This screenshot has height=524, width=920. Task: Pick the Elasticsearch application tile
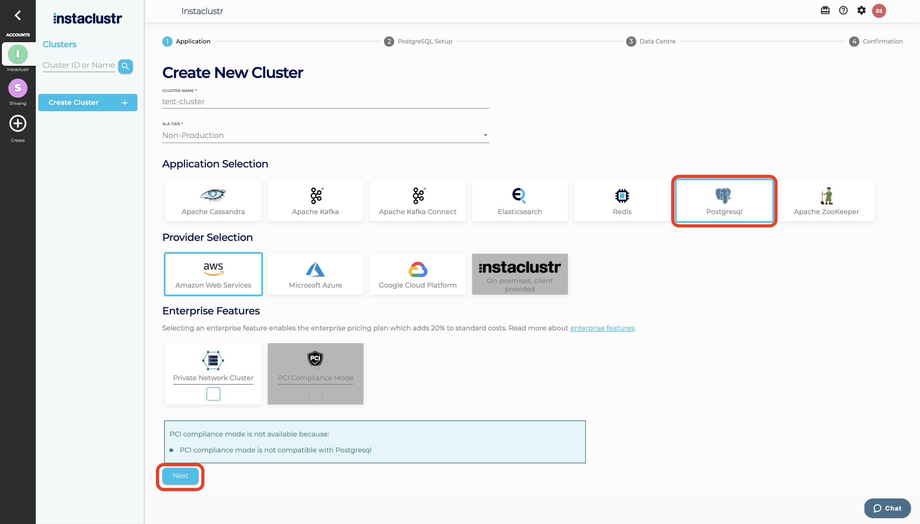coord(519,201)
